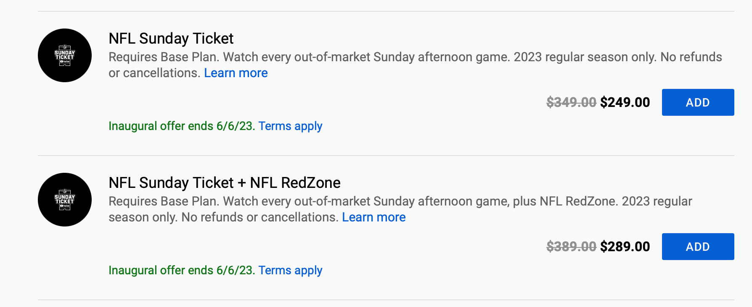752x307 pixels.
Task: View Terms apply under the RedZone bundle
Action: pyautogui.click(x=290, y=271)
